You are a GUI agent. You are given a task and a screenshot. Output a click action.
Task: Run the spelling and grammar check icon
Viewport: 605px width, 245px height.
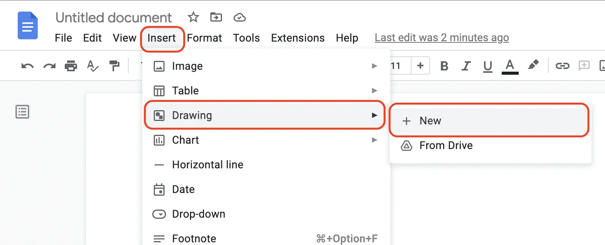92,66
